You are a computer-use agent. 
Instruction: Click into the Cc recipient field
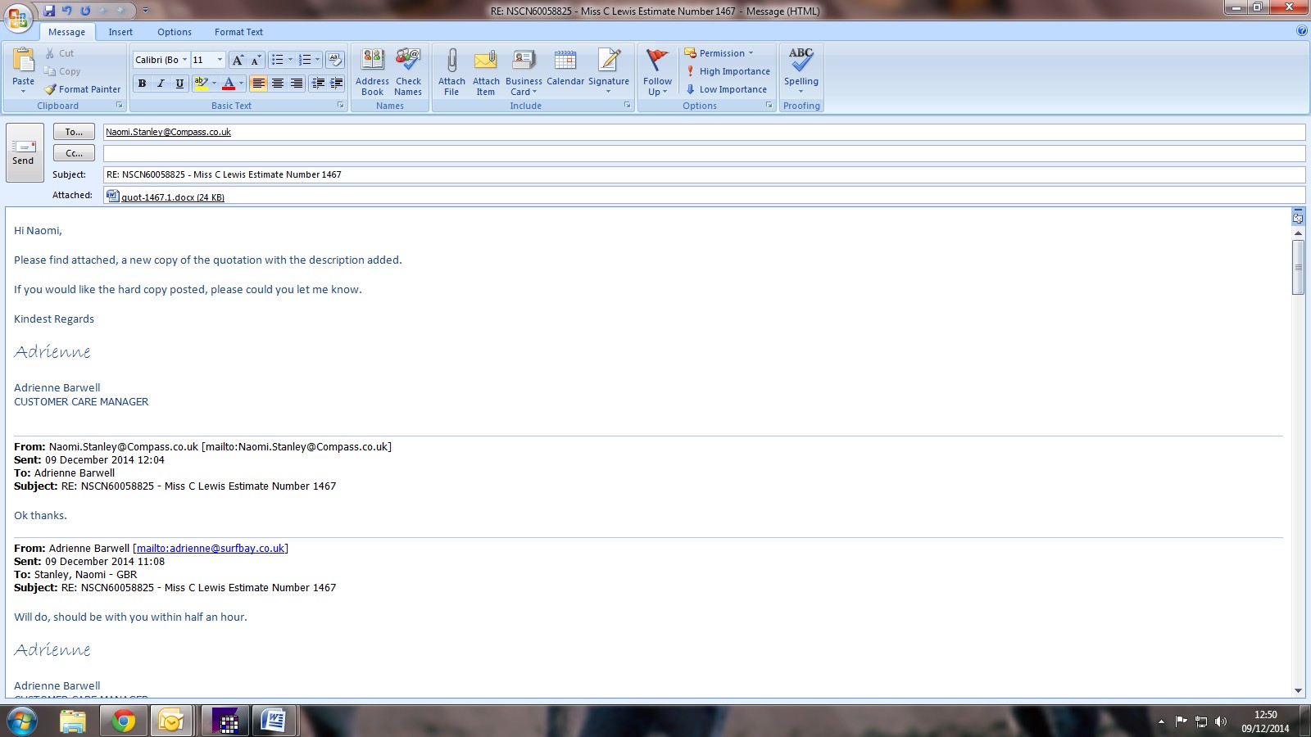(703, 153)
